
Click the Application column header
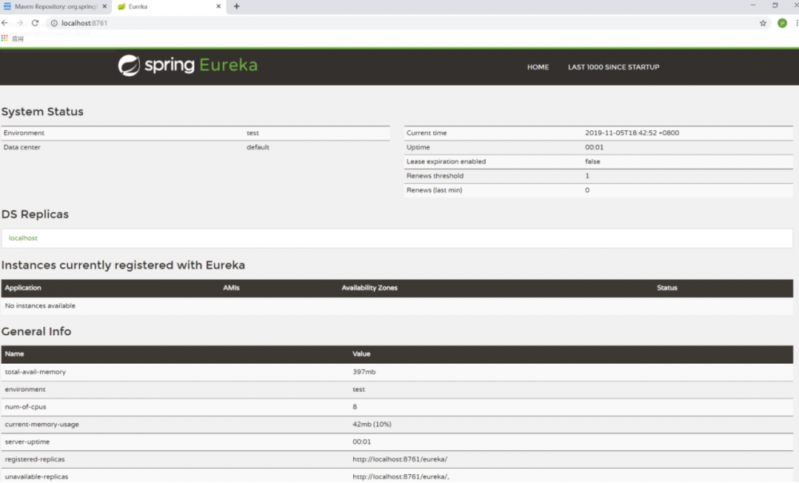tap(23, 288)
